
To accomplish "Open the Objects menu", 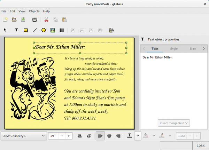I will [34, 11].
